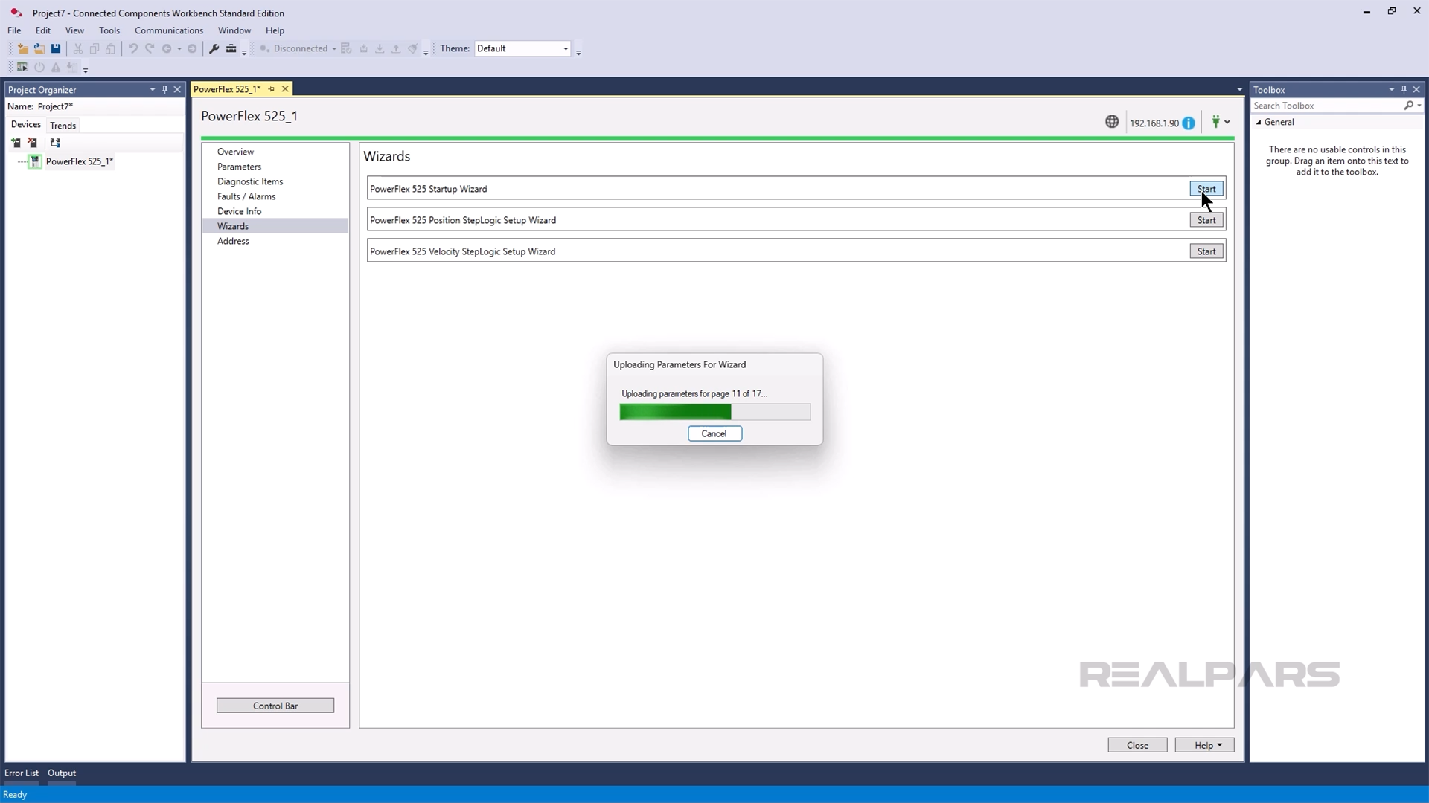Screen dimensions: 1429x803
Task: Toggle auto-hide pin on Toolbox panel
Action: click(x=1404, y=89)
